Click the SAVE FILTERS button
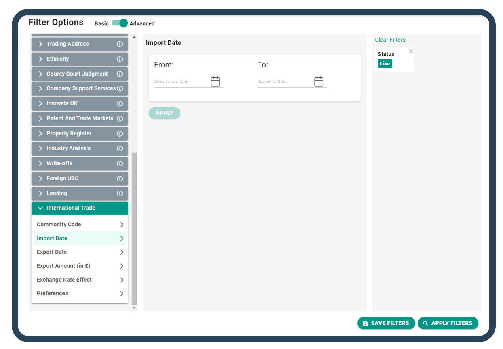 click(386, 323)
